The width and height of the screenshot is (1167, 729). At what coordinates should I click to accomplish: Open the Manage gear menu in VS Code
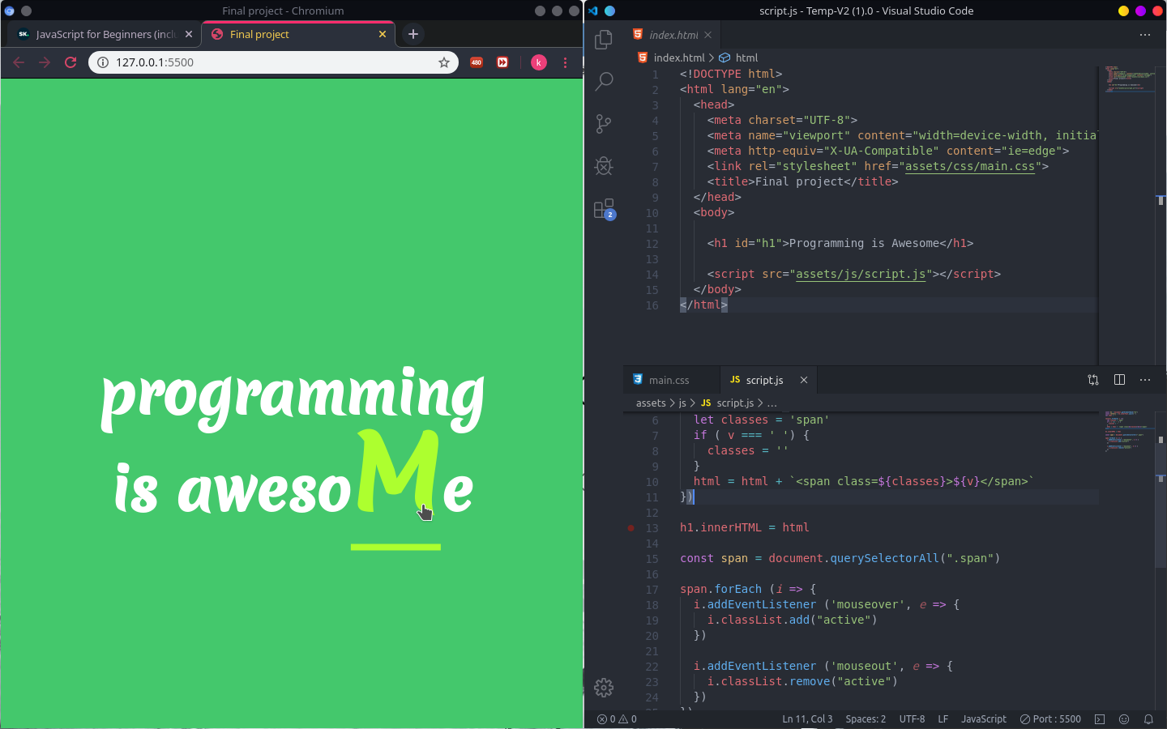pyautogui.click(x=604, y=688)
